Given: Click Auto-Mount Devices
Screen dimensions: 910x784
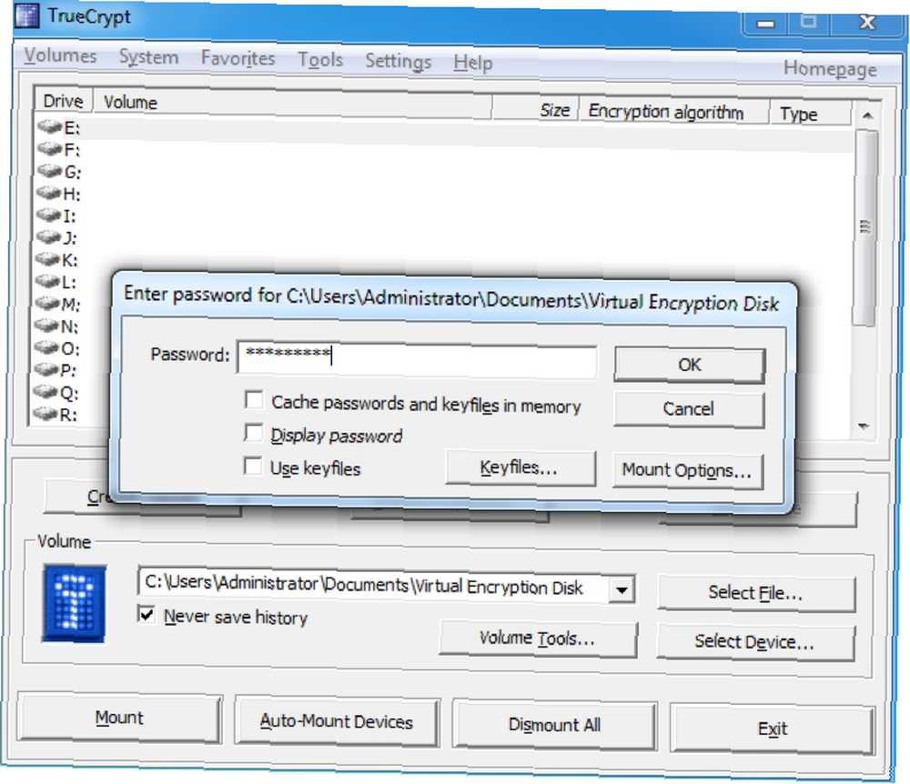Looking at the screenshot, I should pos(336,722).
